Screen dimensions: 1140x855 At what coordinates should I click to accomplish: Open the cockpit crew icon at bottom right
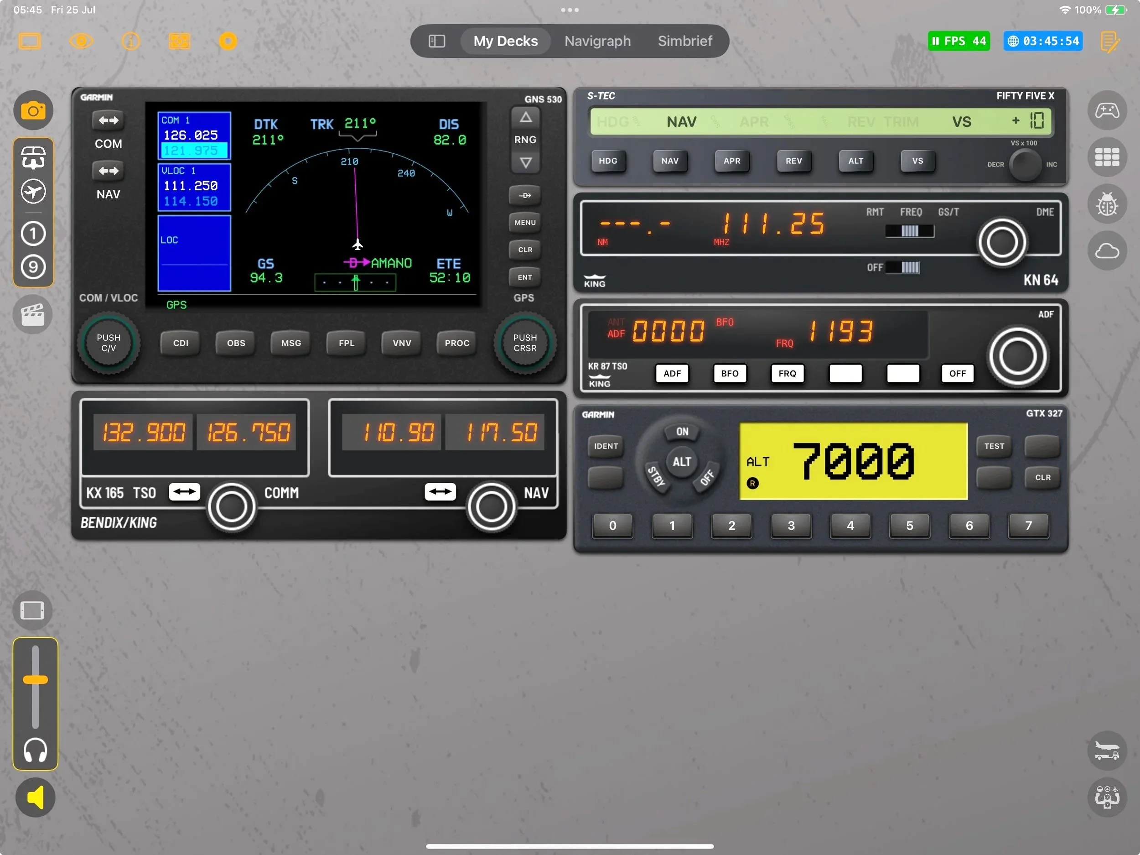pos(1107,797)
